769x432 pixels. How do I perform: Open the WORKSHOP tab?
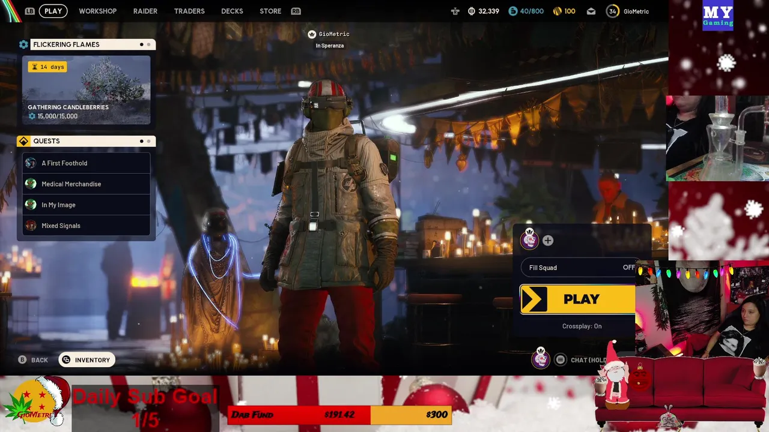(x=98, y=11)
